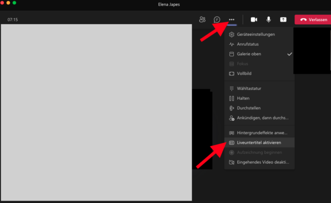Click the Aufzeichnung beginnen entry
The width and height of the screenshot is (331, 203).
tap(259, 152)
